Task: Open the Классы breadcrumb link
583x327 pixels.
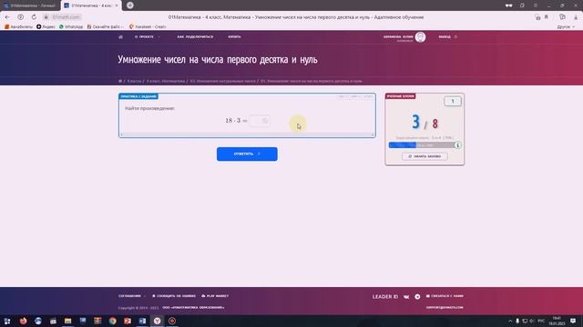Action: (x=134, y=81)
